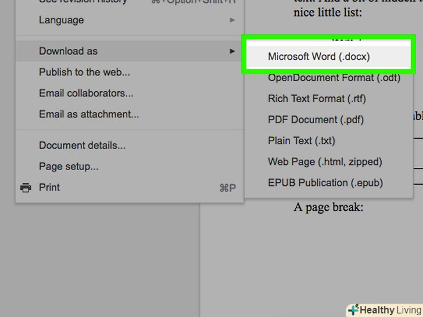Viewport: 423px width, 317px height.
Task: Download as OpenDocument Format (.odt)
Action: click(x=329, y=78)
